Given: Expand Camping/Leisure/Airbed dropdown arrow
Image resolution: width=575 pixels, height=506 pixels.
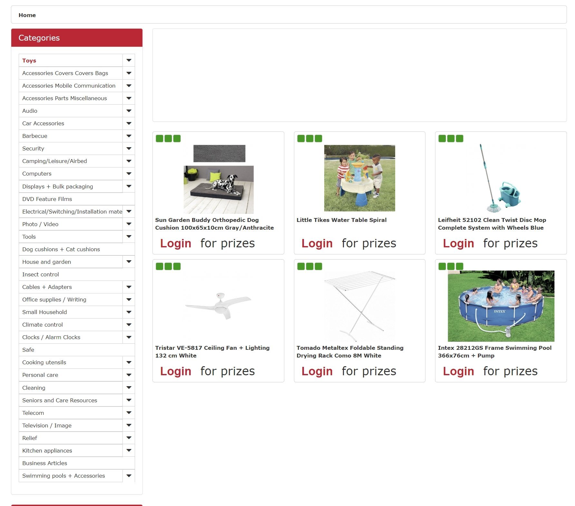Looking at the screenshot, I should [129, 161].
